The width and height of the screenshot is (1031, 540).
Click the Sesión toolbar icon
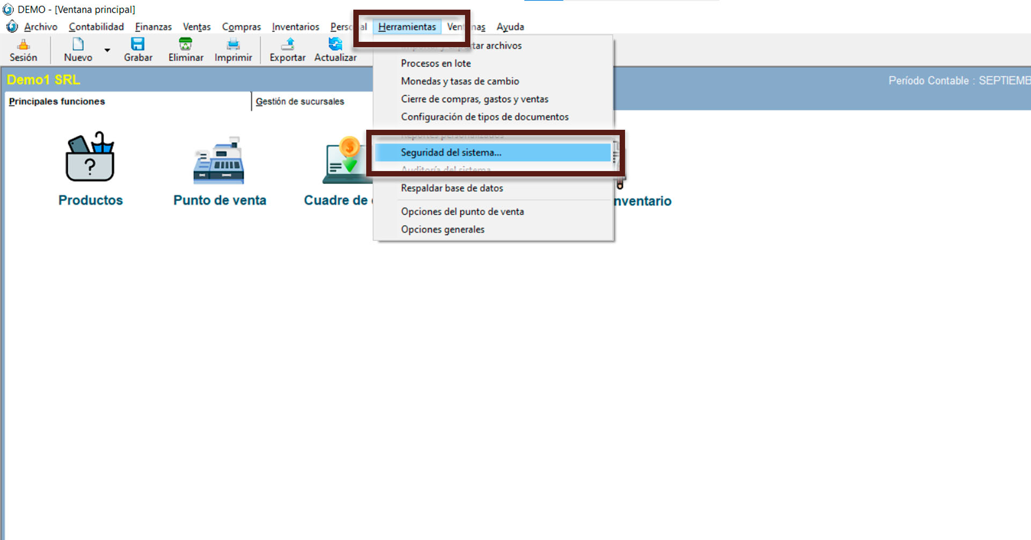point(23,45)
